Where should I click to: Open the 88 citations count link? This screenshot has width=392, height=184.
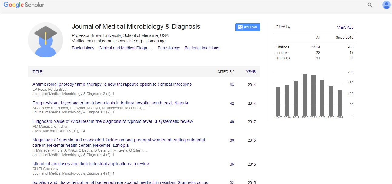[x=232, y=85]
